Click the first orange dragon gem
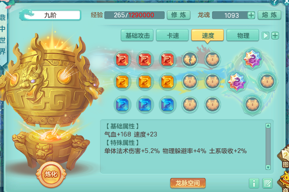The width and height of the screenshot is (289, 192). [123, 82]
